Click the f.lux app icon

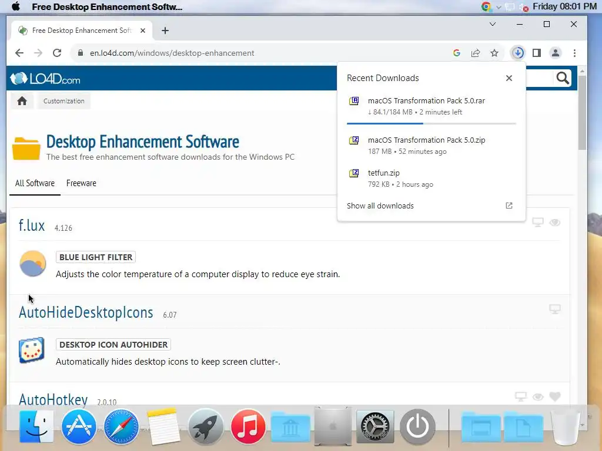click(33, 264)
